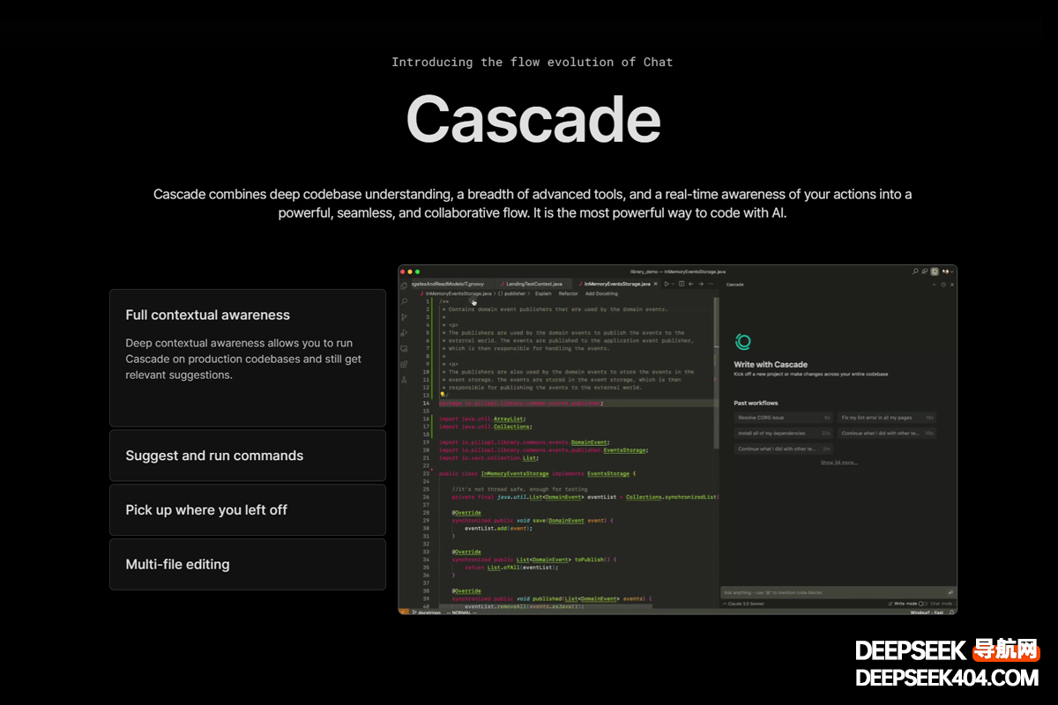Select the Full contextual awareness card
Image resolution: width=1058 pixels, height=705 pixels.
point(247,358)
